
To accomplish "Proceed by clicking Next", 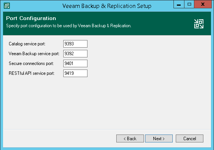I will click(x=159, y=139).
